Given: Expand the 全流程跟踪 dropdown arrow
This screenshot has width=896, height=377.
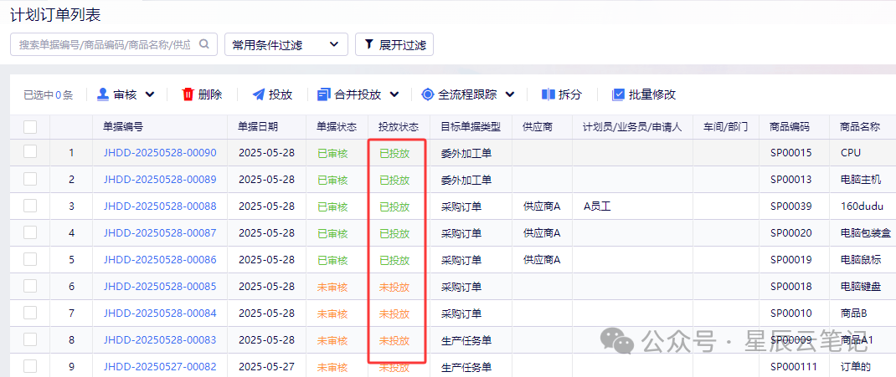Looking at the screenshot, I should click(510, 94).
